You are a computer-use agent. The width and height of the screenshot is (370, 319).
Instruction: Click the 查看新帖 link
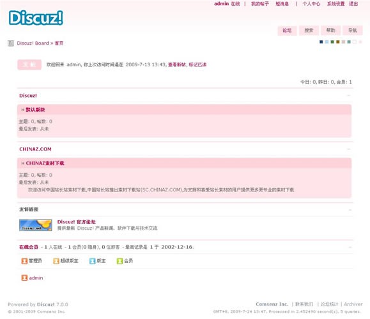point(177,65)
